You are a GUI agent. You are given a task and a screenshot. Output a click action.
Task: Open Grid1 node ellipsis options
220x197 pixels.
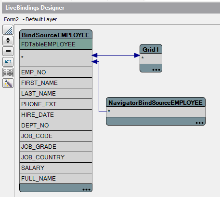pos(156,70)
